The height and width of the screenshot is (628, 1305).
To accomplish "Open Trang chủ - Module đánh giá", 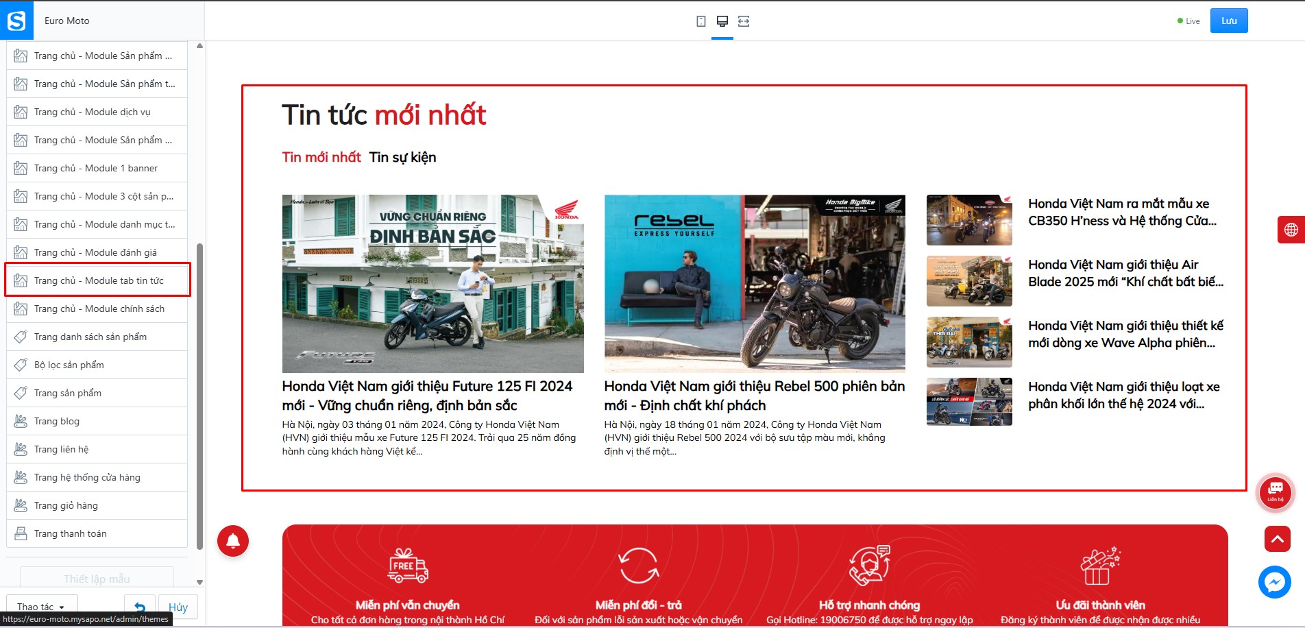I will [x=97, y=252].
